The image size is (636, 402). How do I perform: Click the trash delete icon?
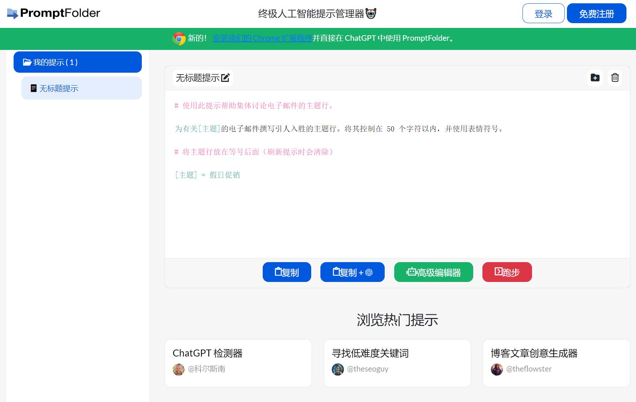[615, 78]
